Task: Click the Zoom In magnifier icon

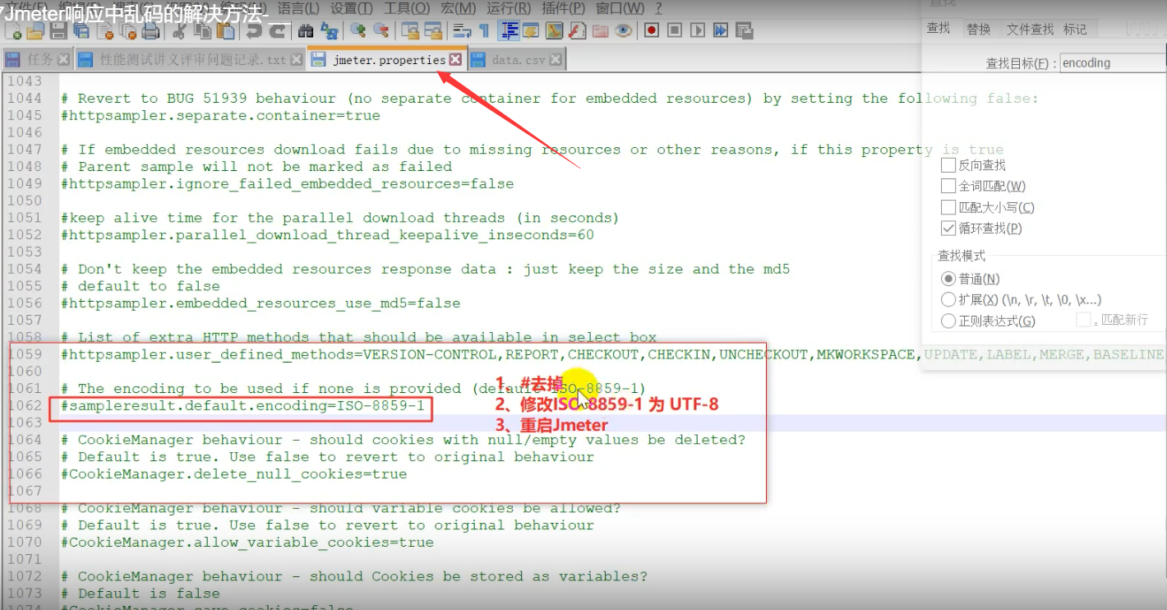Action: click(x=357, y=31)
